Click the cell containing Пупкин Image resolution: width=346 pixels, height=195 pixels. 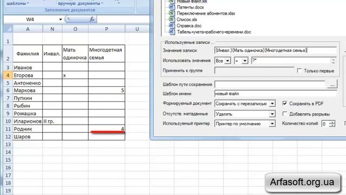(x=28, y=98)
